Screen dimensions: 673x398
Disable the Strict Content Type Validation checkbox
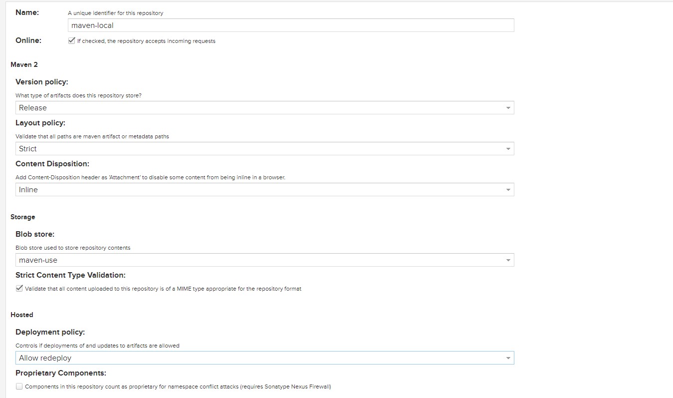(19, 288)
